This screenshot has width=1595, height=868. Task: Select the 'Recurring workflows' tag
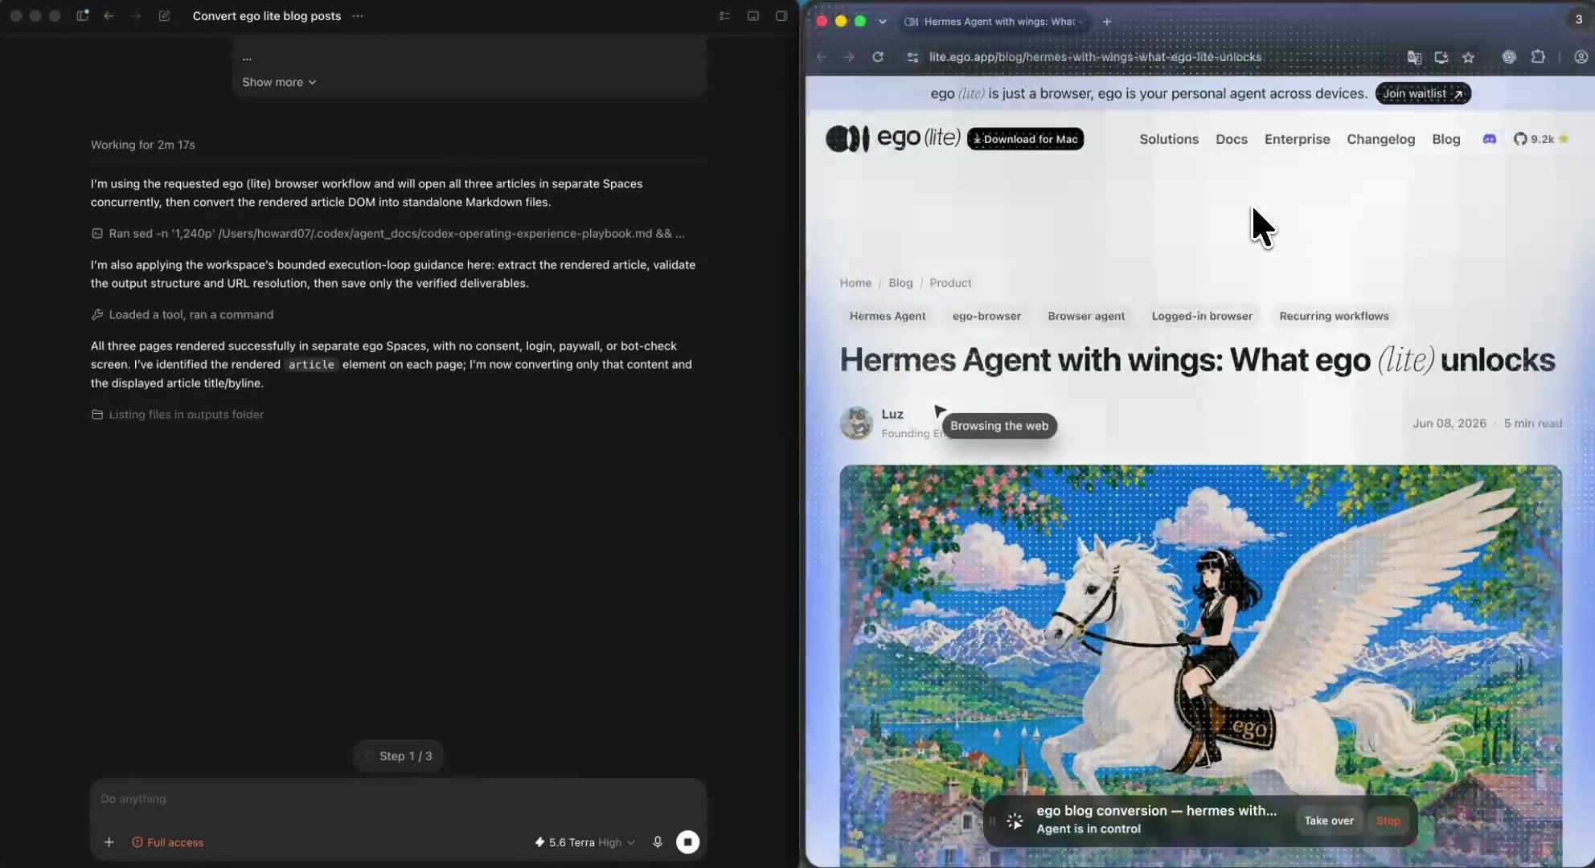tap(1334, 317)
